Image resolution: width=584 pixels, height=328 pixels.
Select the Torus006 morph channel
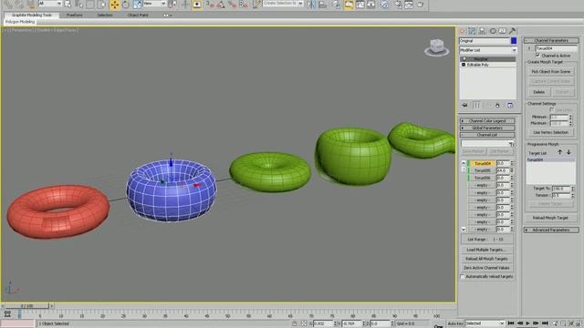[x=483, y=179]
